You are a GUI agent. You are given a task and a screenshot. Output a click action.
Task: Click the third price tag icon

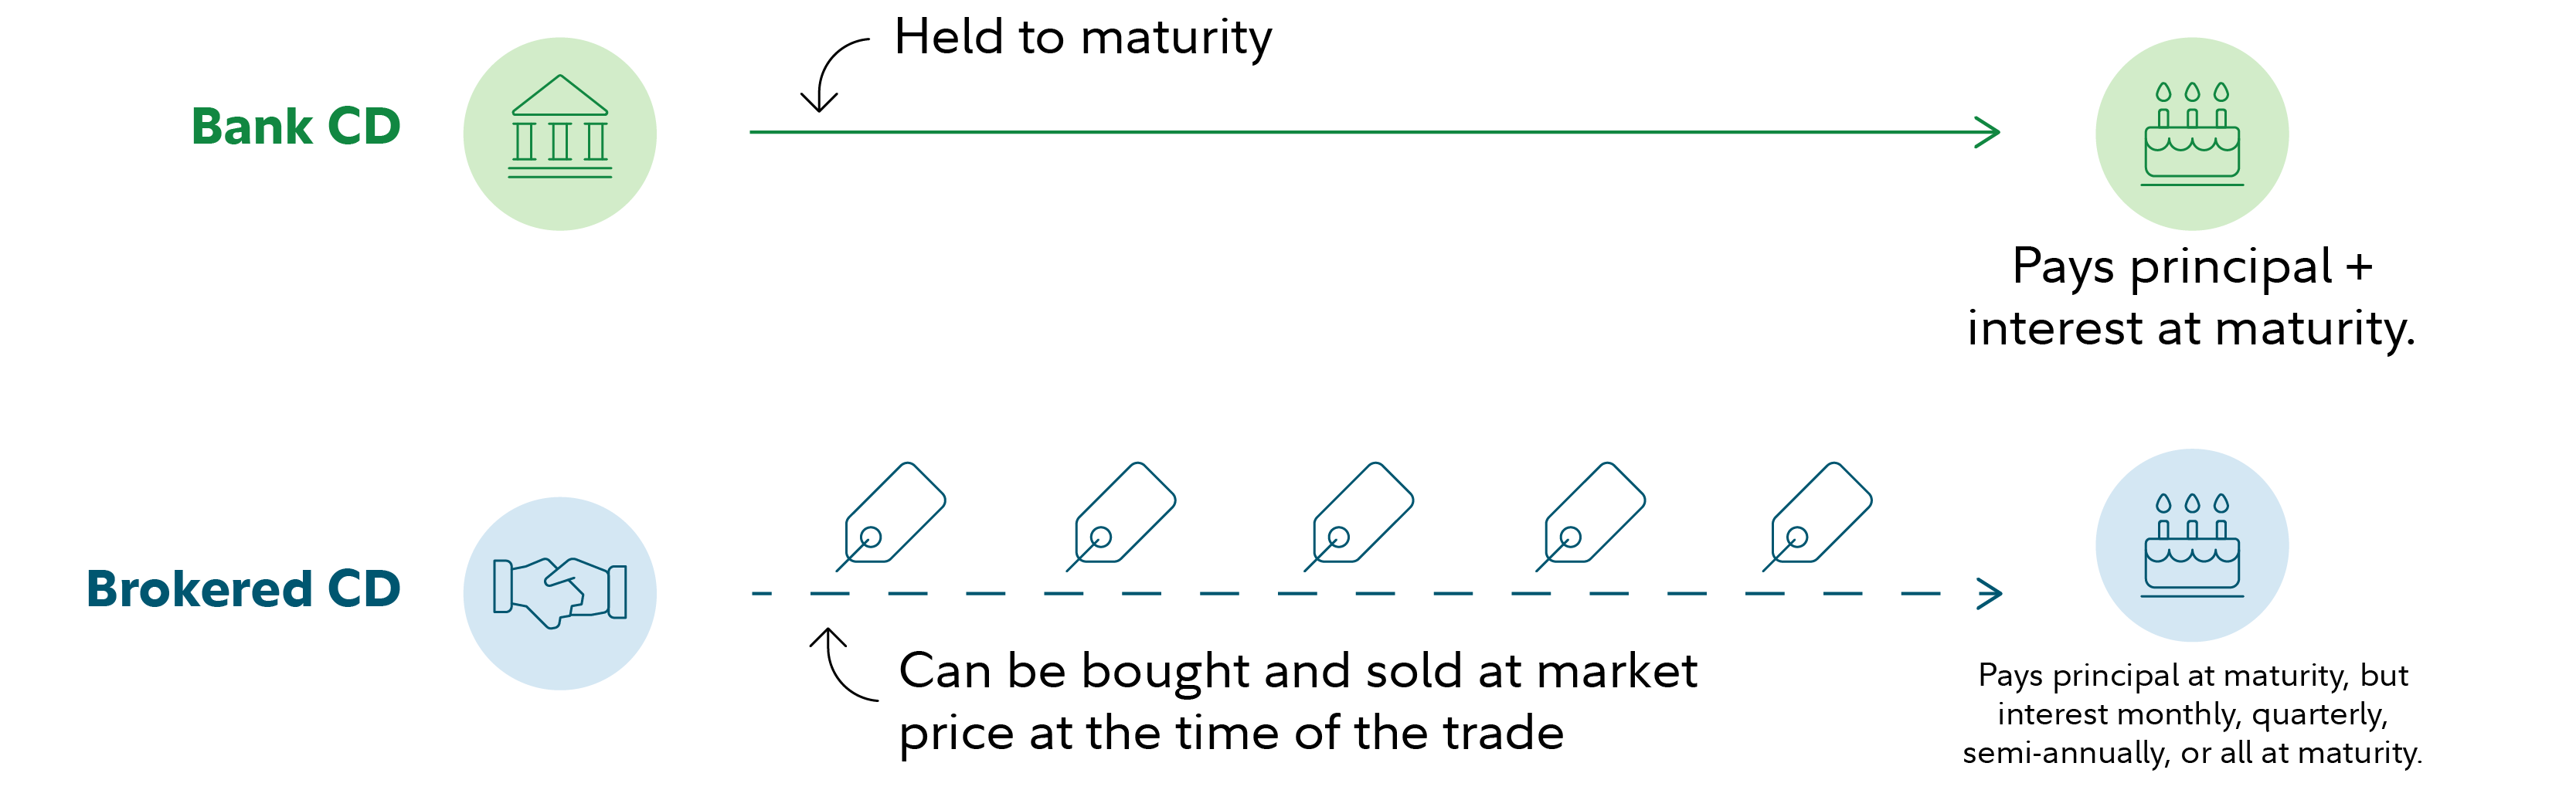[x=1359, y=516]
